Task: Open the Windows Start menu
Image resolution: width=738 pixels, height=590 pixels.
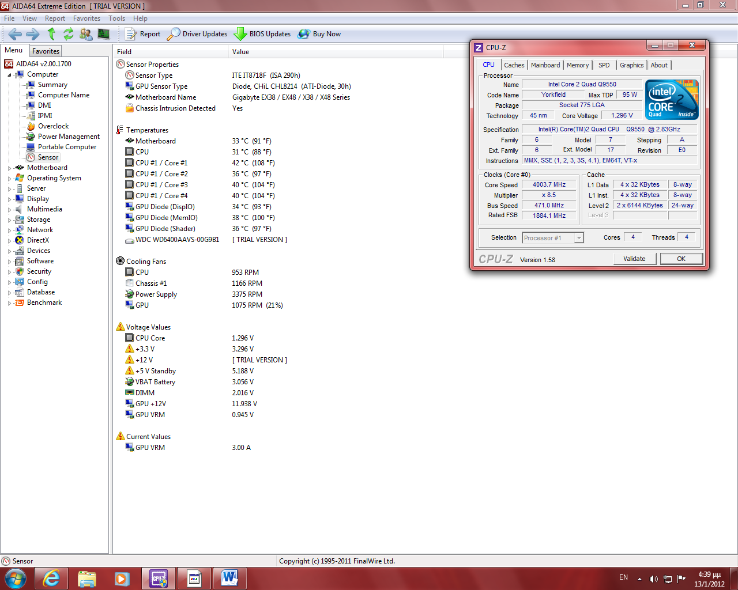Action: tap(16, 578)
